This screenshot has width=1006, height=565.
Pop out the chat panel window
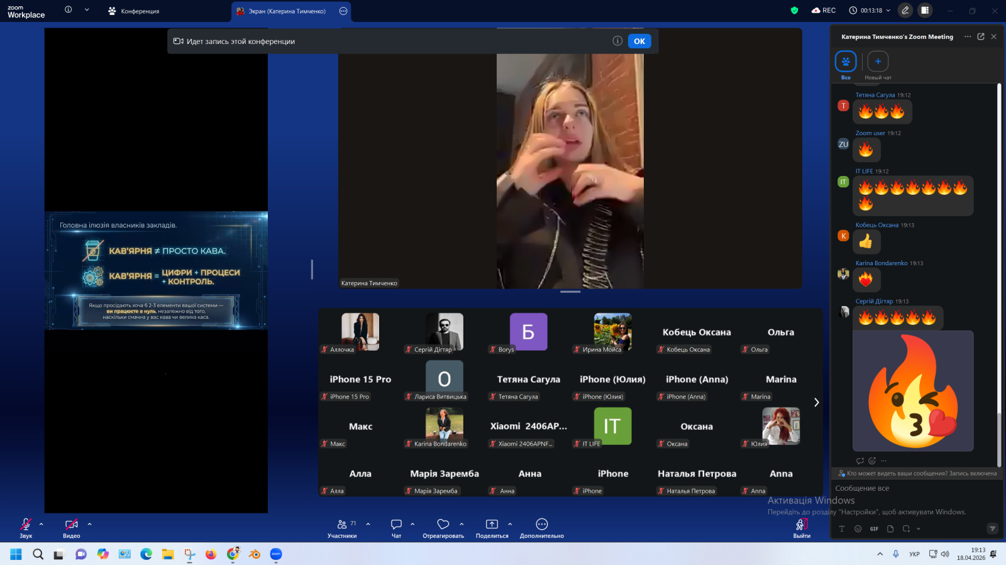(981, 36)
